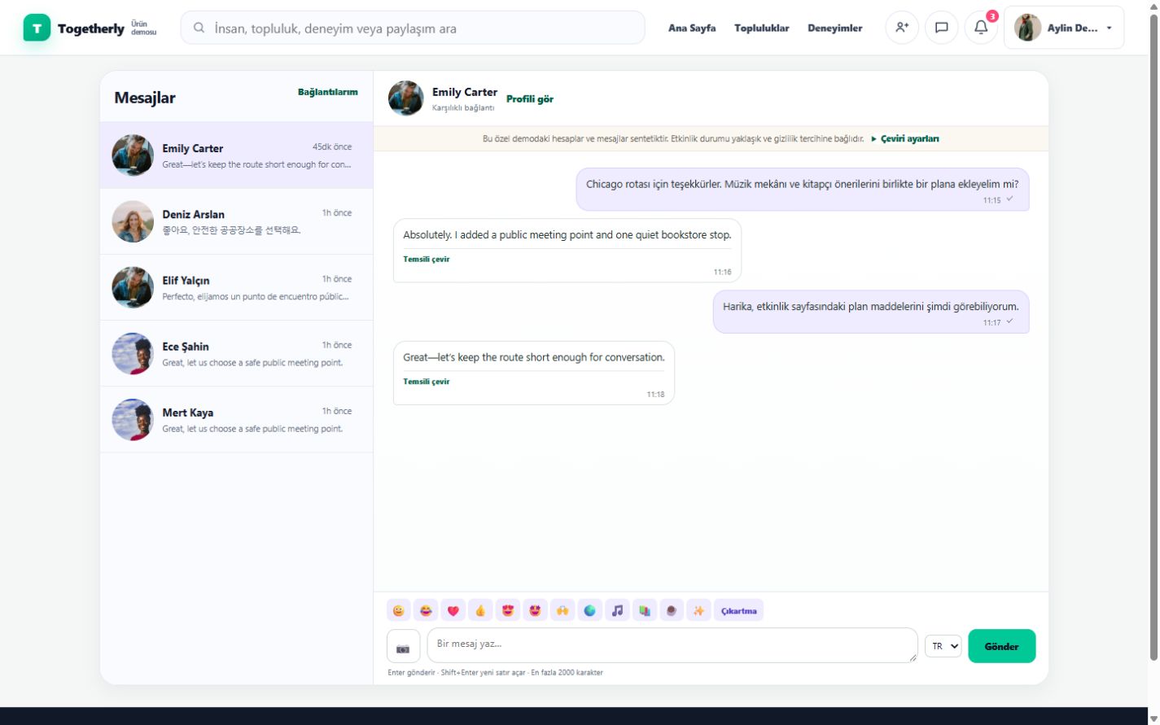This screenshot has width=1160, height=725.
Task: Insert the music notes emoji
Action: pos(617,611)
